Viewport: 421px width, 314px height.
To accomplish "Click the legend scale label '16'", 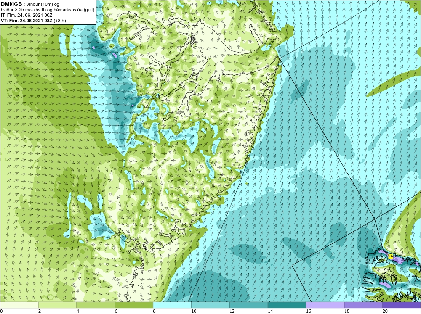I will point(309,311).
